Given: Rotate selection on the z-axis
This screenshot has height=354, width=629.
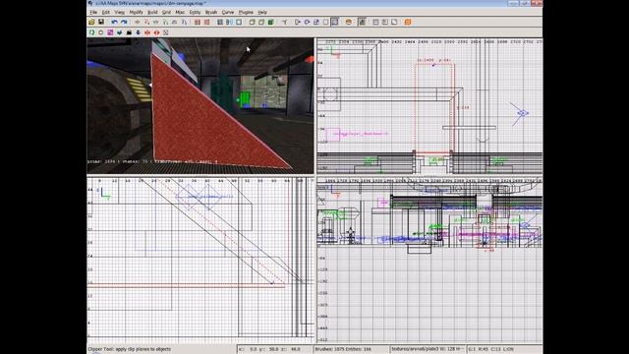Looking at the screenshot, I should [184, 22].
